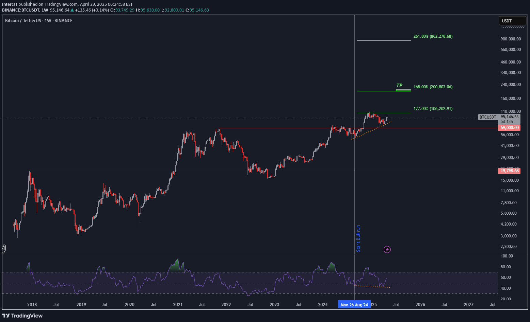Viewport: 530px width, 322px height.
Task: Click the 110,000.00 price axis label
Action: [511, 111]
